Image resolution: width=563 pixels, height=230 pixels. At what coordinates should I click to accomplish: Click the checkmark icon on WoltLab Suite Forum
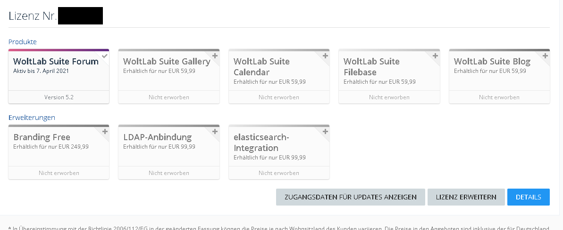tap(105, 56)
